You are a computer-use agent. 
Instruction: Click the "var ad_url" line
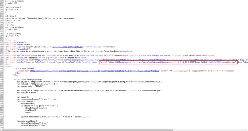(x=89, y=82)
